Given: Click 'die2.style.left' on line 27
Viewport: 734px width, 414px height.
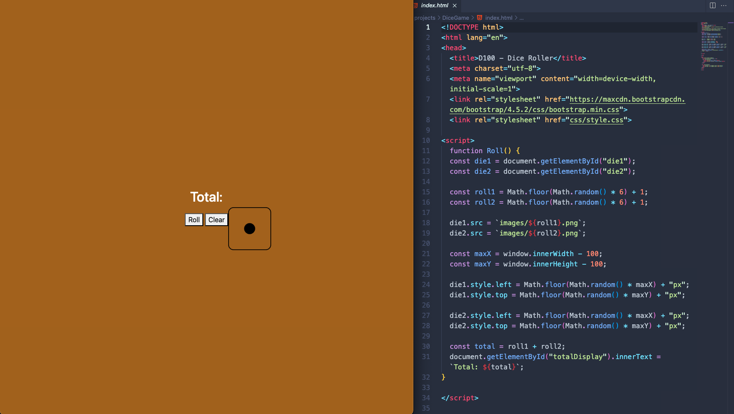Looking at the screenshot, I should pos(480,315).
